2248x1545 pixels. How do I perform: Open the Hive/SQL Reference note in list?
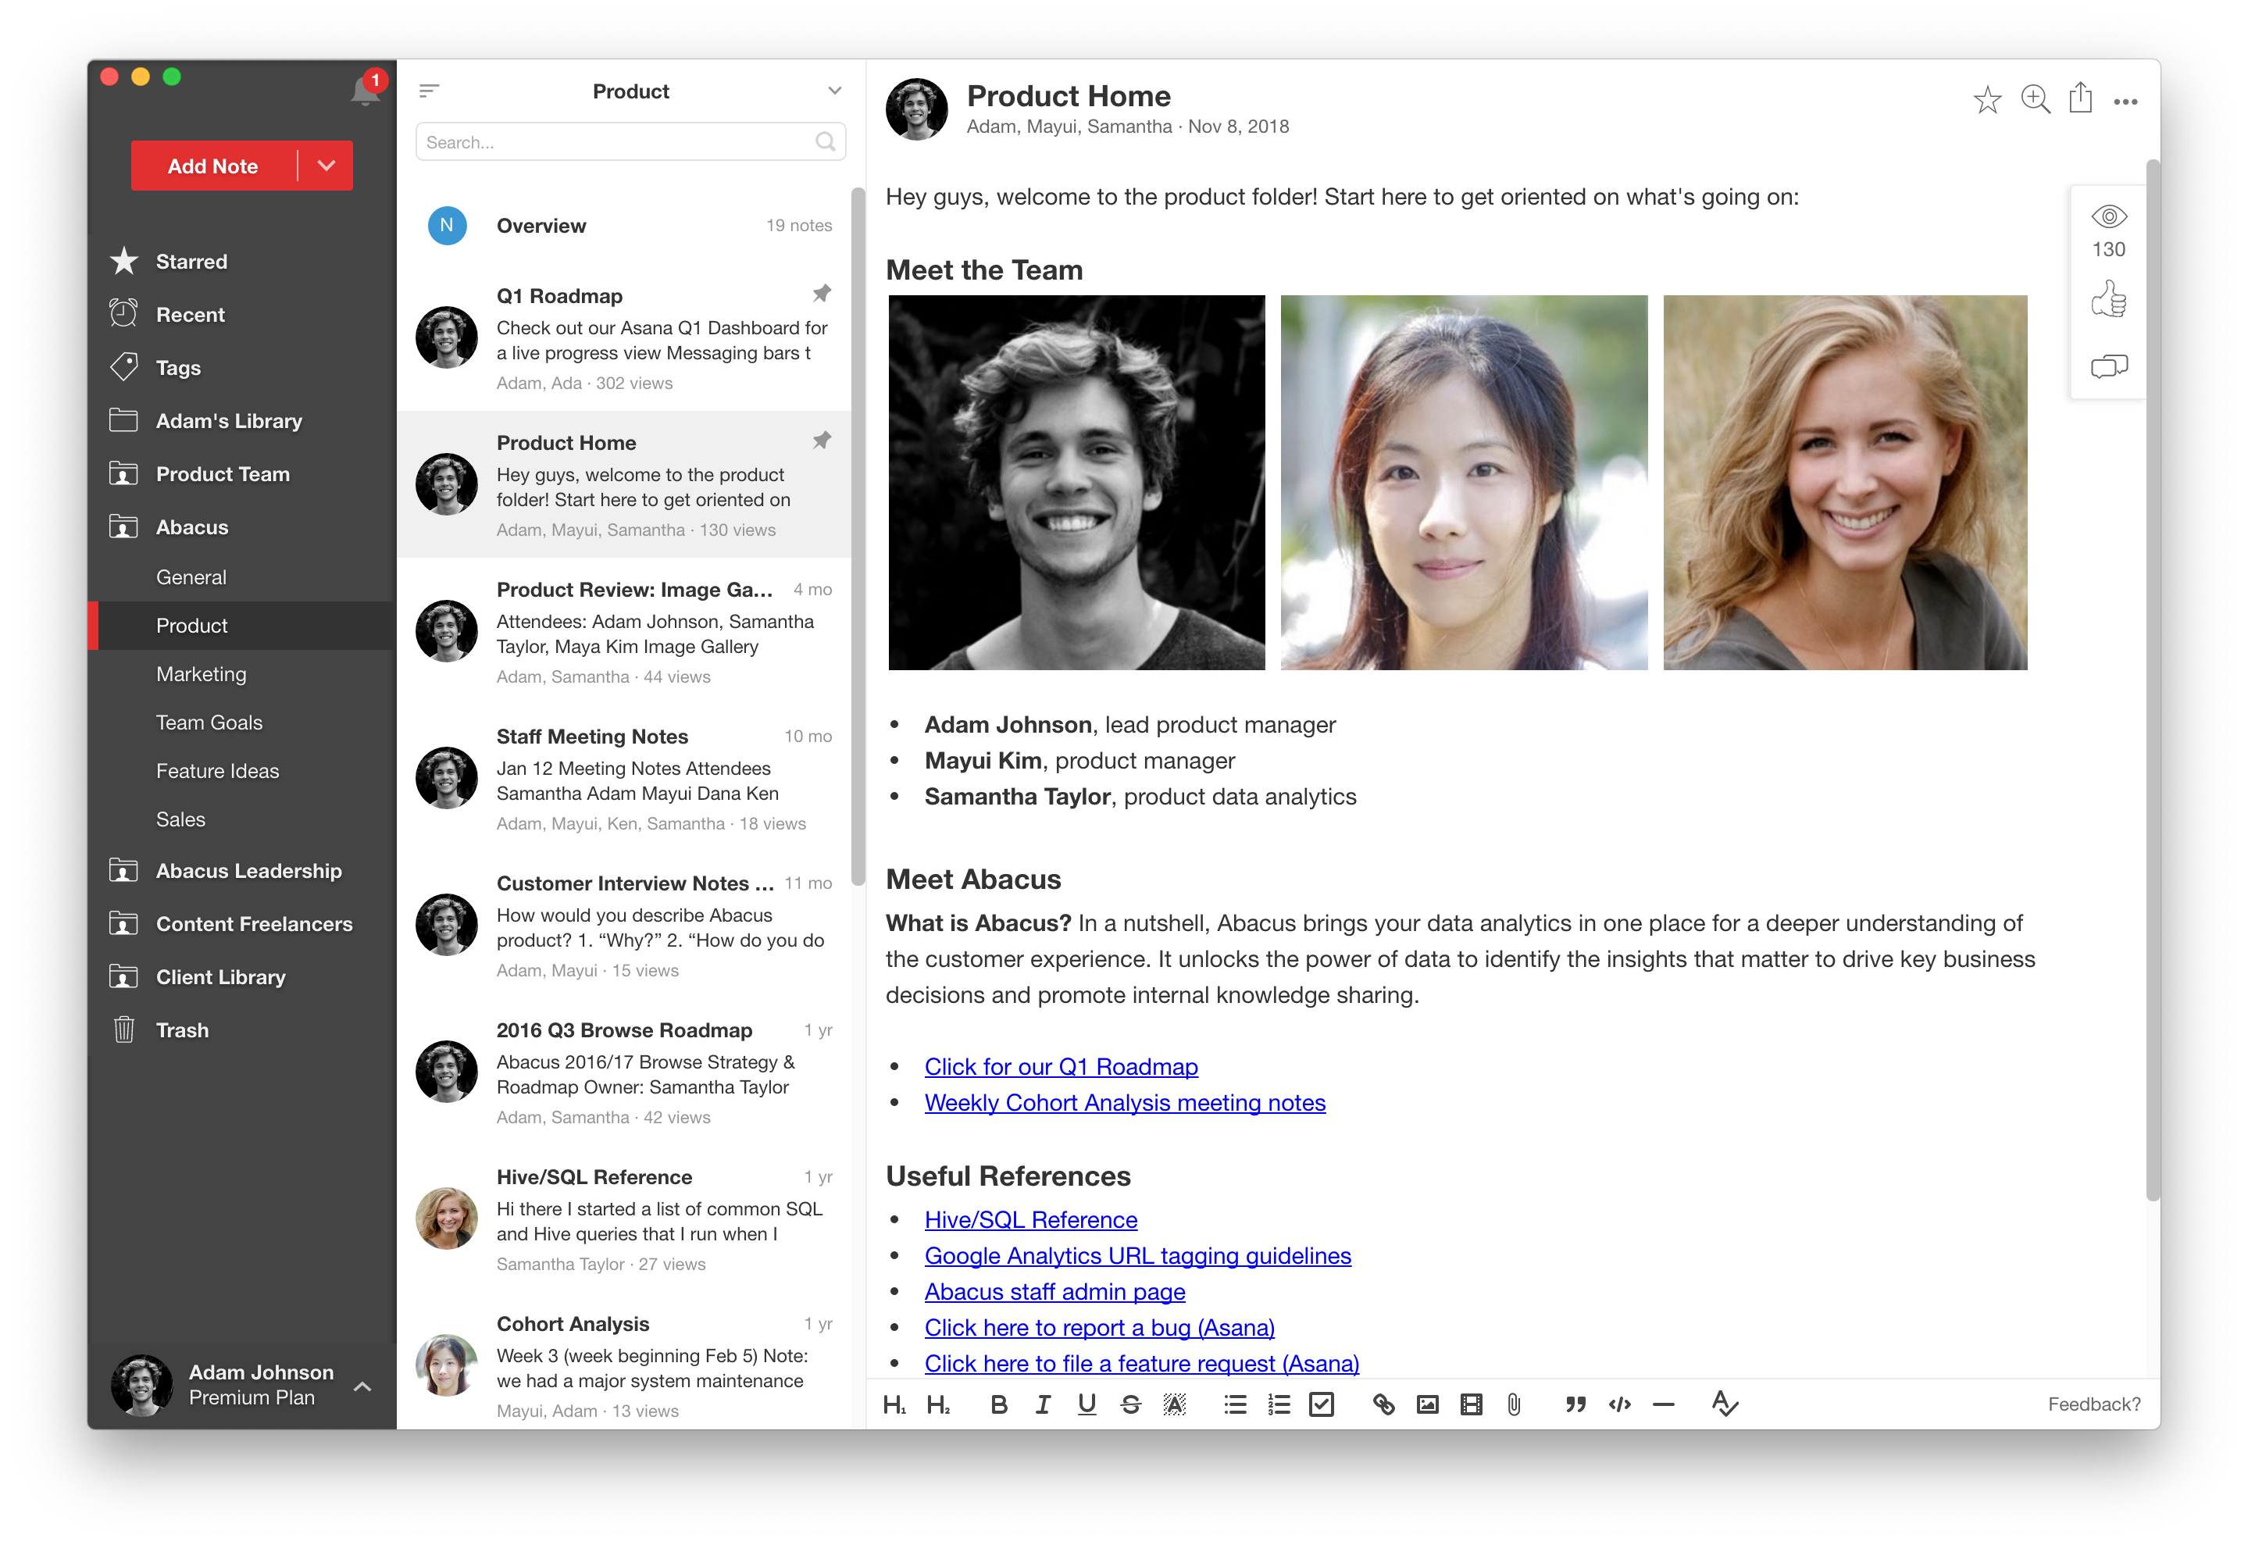coord(624,1219)
